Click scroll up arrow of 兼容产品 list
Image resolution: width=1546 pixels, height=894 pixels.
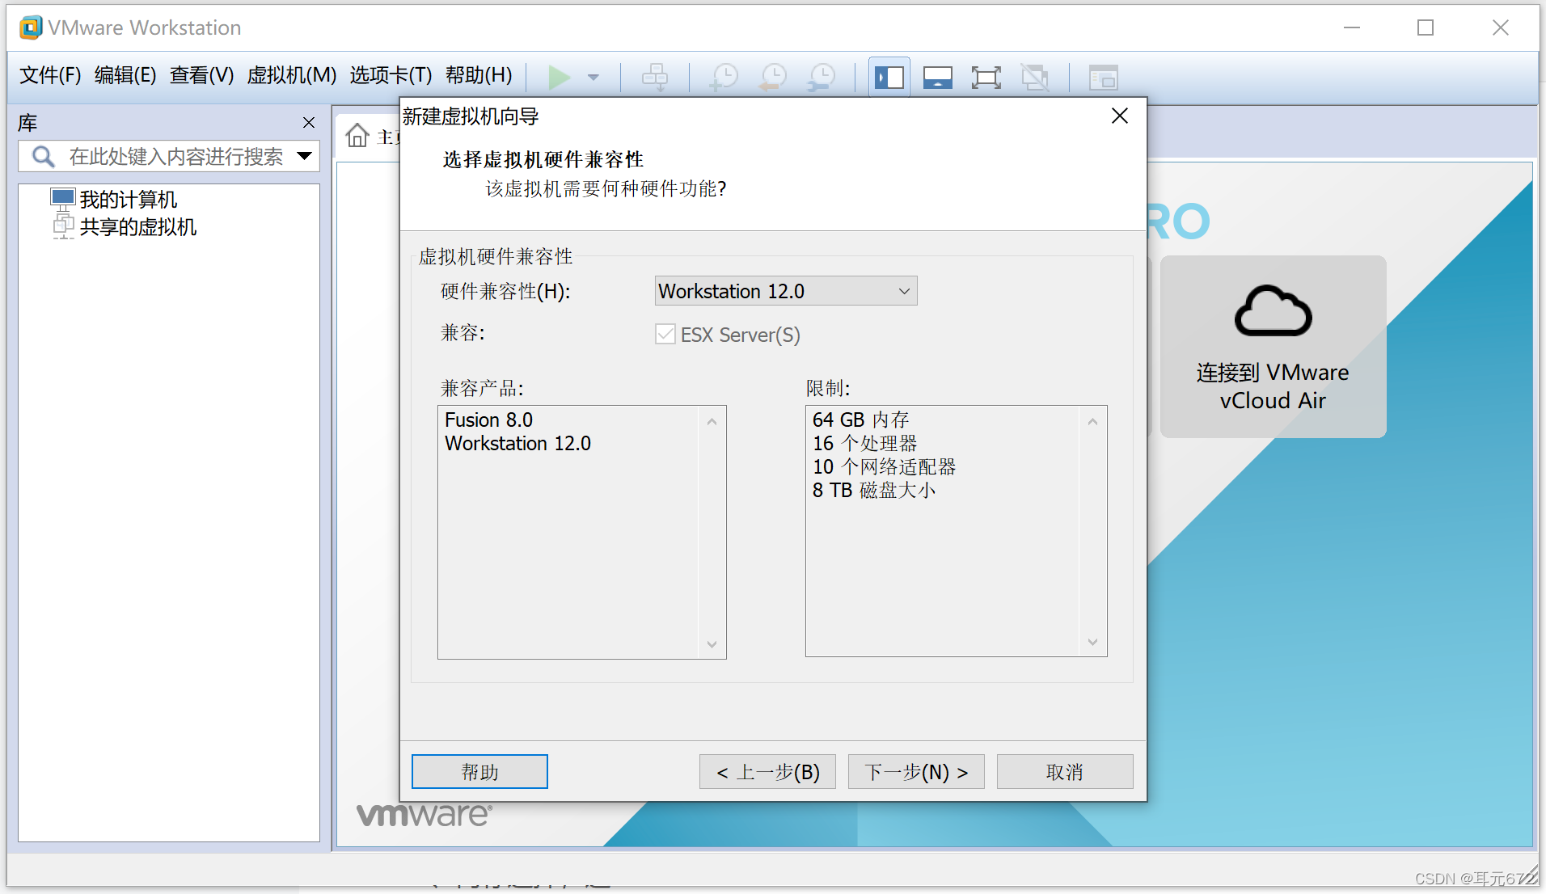712,421
